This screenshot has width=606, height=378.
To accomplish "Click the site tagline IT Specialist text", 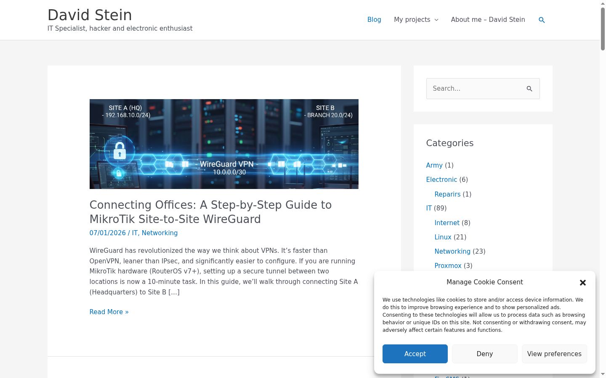I will click(x=120, y=29).
